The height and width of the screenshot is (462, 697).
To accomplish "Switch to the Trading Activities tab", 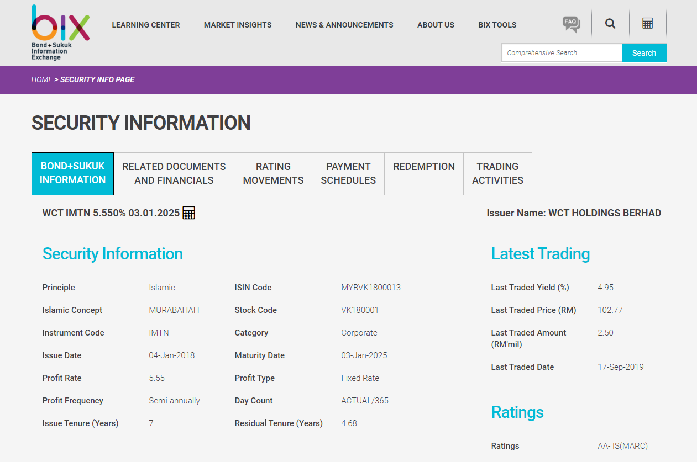I will click(x=497, y=173).
